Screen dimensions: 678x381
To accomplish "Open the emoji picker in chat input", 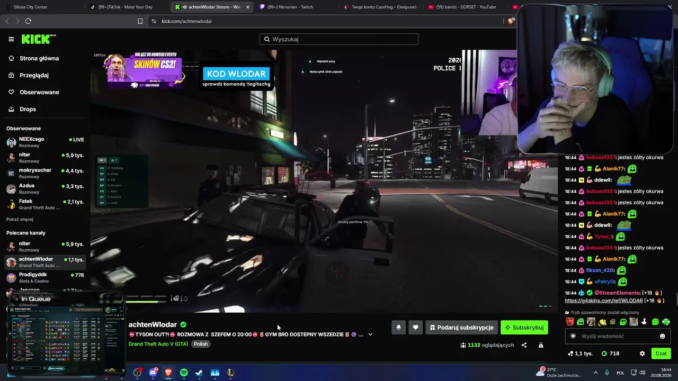I will click(662, 336).
